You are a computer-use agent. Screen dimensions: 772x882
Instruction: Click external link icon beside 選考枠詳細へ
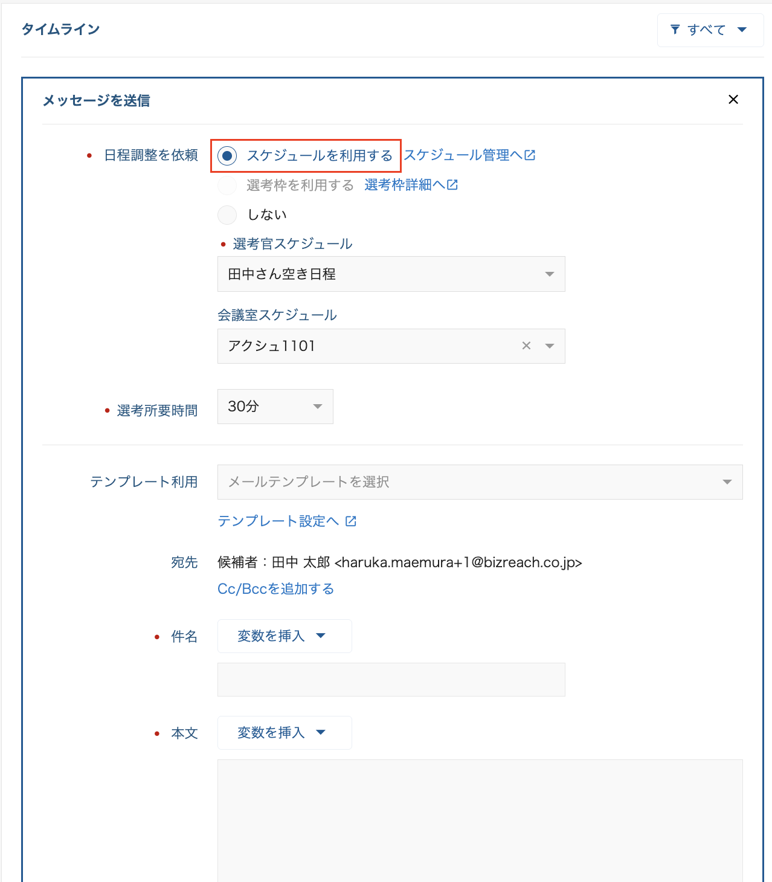click(452, 185)
